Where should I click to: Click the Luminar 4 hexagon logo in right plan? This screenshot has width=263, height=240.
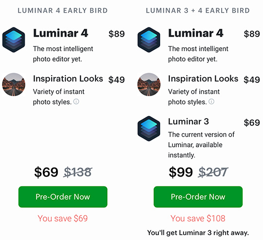(149, 40)
